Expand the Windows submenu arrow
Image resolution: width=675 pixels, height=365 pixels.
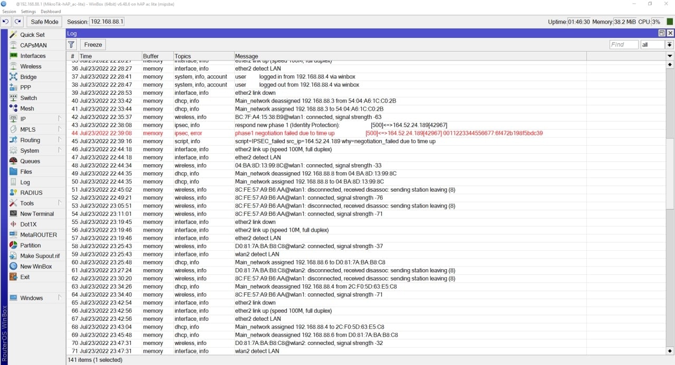(x=60, y=298)
